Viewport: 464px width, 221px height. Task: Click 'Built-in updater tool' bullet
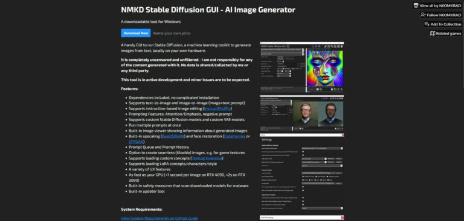[146, 191]
